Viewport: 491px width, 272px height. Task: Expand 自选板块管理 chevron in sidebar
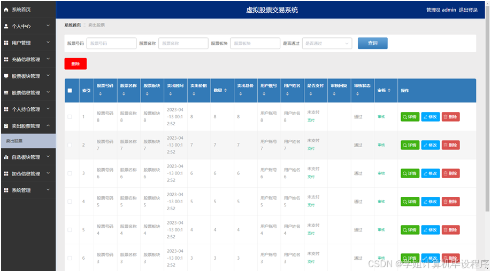point(48,156)
